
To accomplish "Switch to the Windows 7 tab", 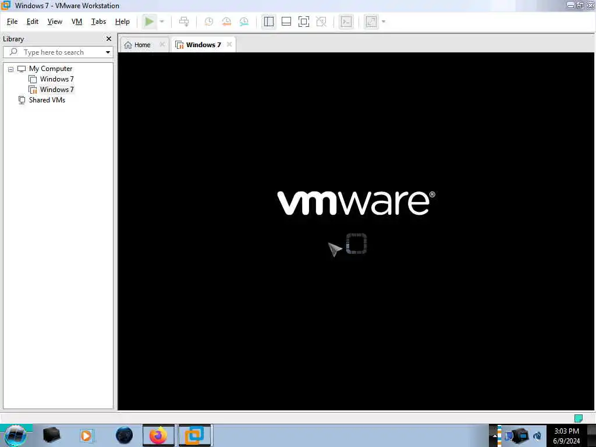I will [203, 45].
